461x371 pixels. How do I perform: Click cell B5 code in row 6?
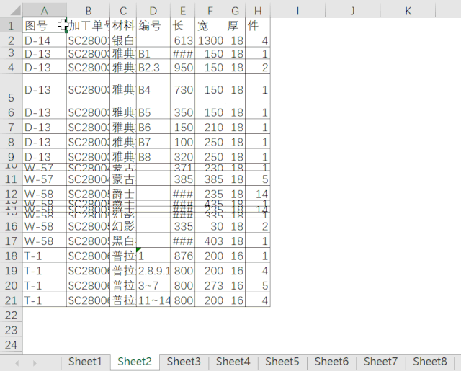(x=153, y=112)
